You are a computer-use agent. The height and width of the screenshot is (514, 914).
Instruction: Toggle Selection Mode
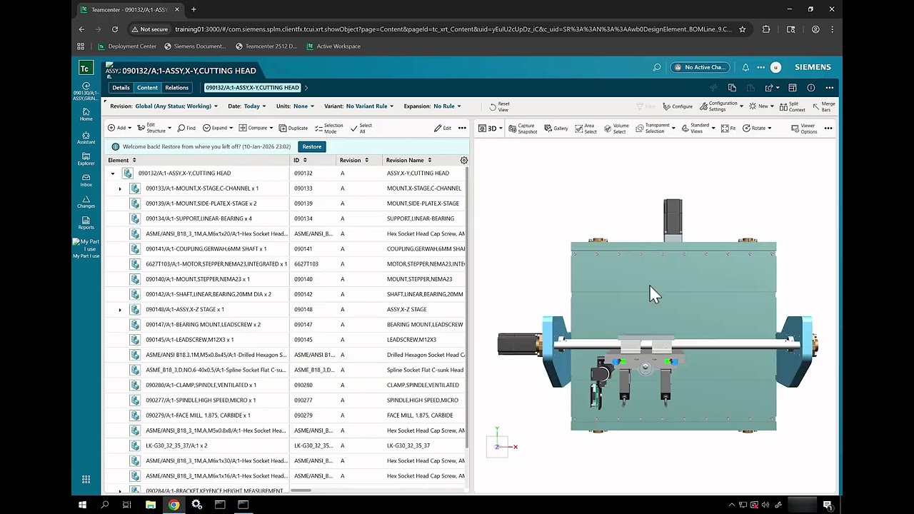coord(329,128)
